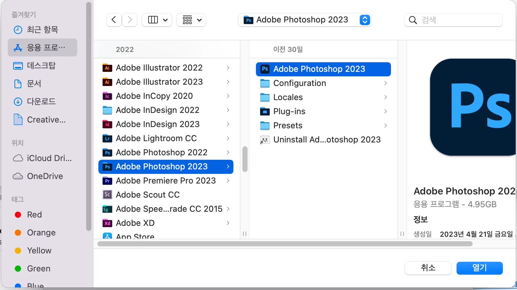Open iCloud Drive in the sidebar

42,158
